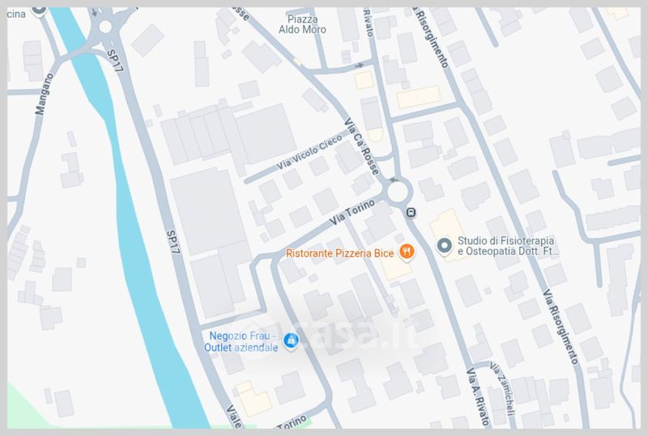Open the Negozio Frau shopping bag marker
The image size is (648, 436).
click(x=291, y=341)
